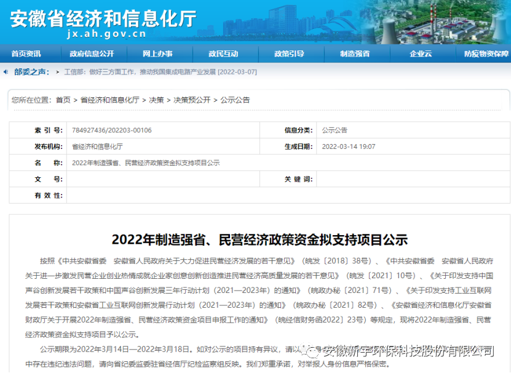Screen dimensions: 511x373
Task: Open the 决策预公开 breadcrumb link
Action: point(192,100)
